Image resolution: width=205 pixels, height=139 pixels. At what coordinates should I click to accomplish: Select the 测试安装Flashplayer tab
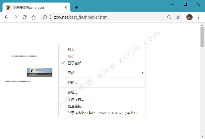(x=36, y=7)
